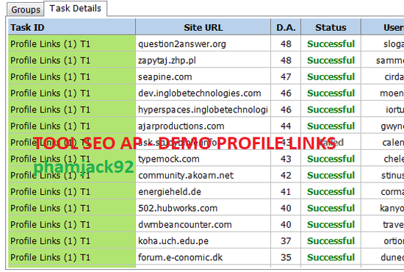The image size is (404, 272).
Task: Click D.A. value 42 for community.akoam.net
Action: point(286,175)
